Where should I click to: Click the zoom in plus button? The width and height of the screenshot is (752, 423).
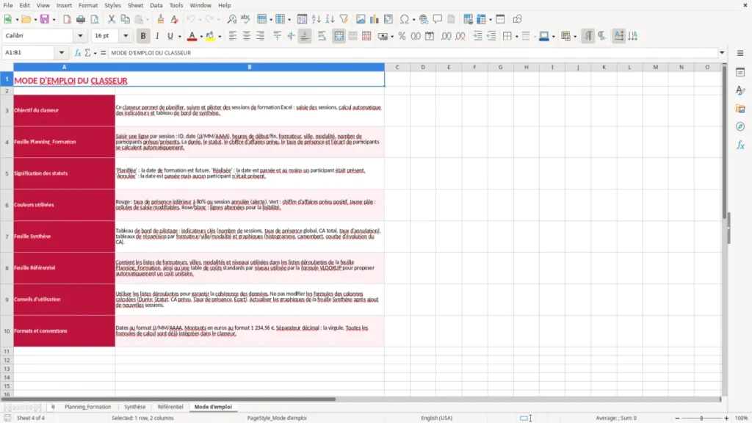coord(726,418)
